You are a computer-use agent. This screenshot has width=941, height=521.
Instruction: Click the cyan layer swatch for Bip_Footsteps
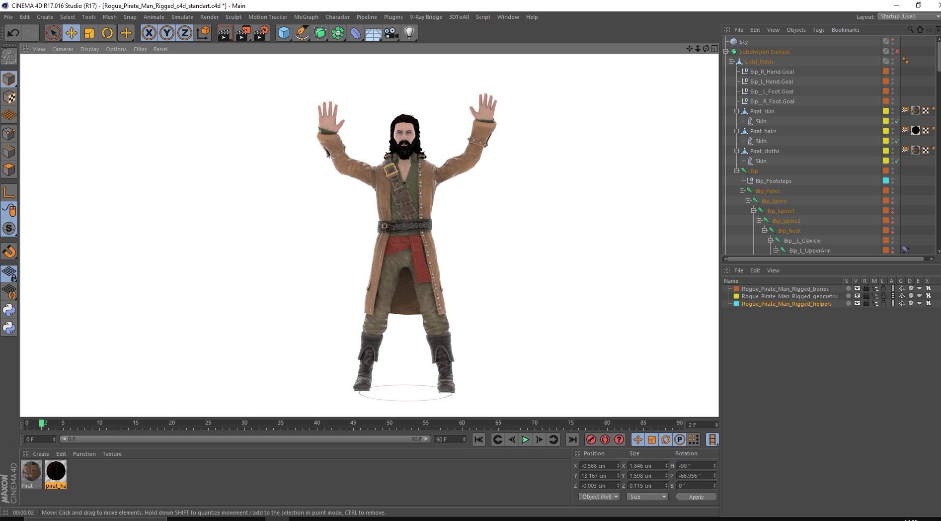885,181
